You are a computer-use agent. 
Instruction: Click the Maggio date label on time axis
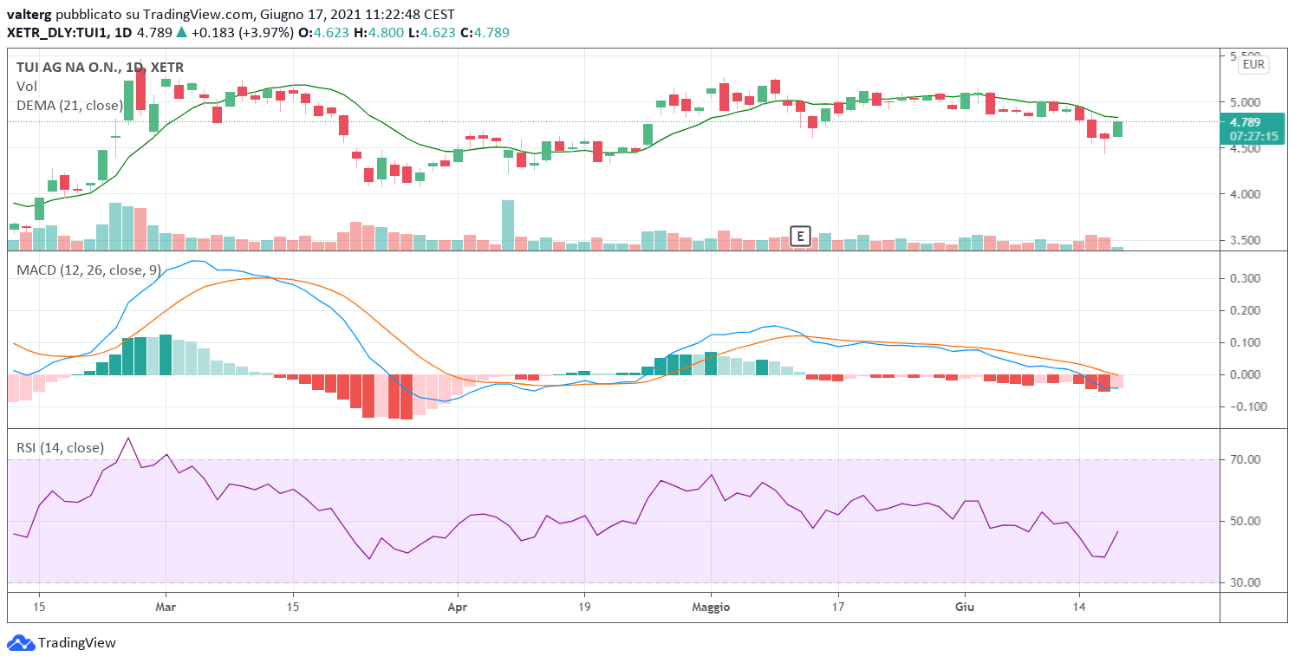711,608
